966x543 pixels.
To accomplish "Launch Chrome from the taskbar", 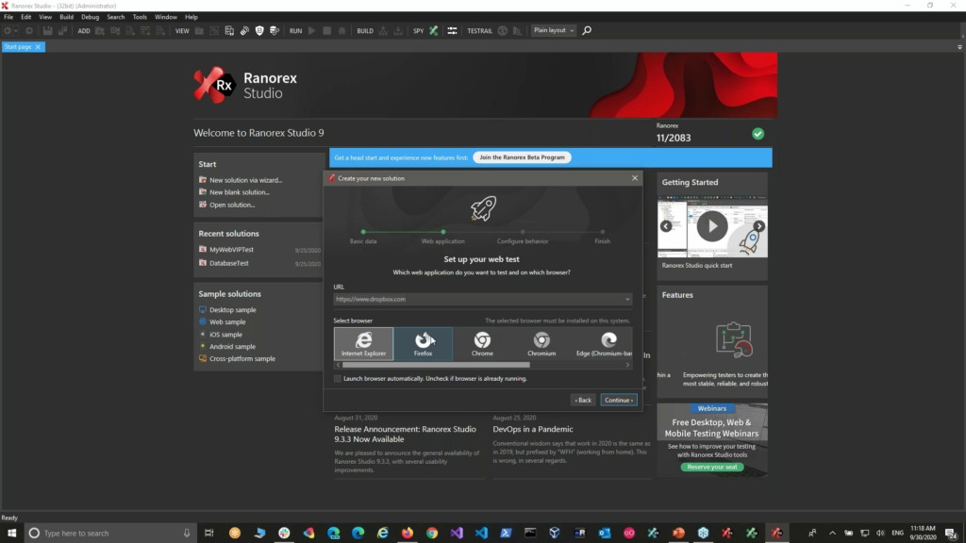I will point(432,534).
